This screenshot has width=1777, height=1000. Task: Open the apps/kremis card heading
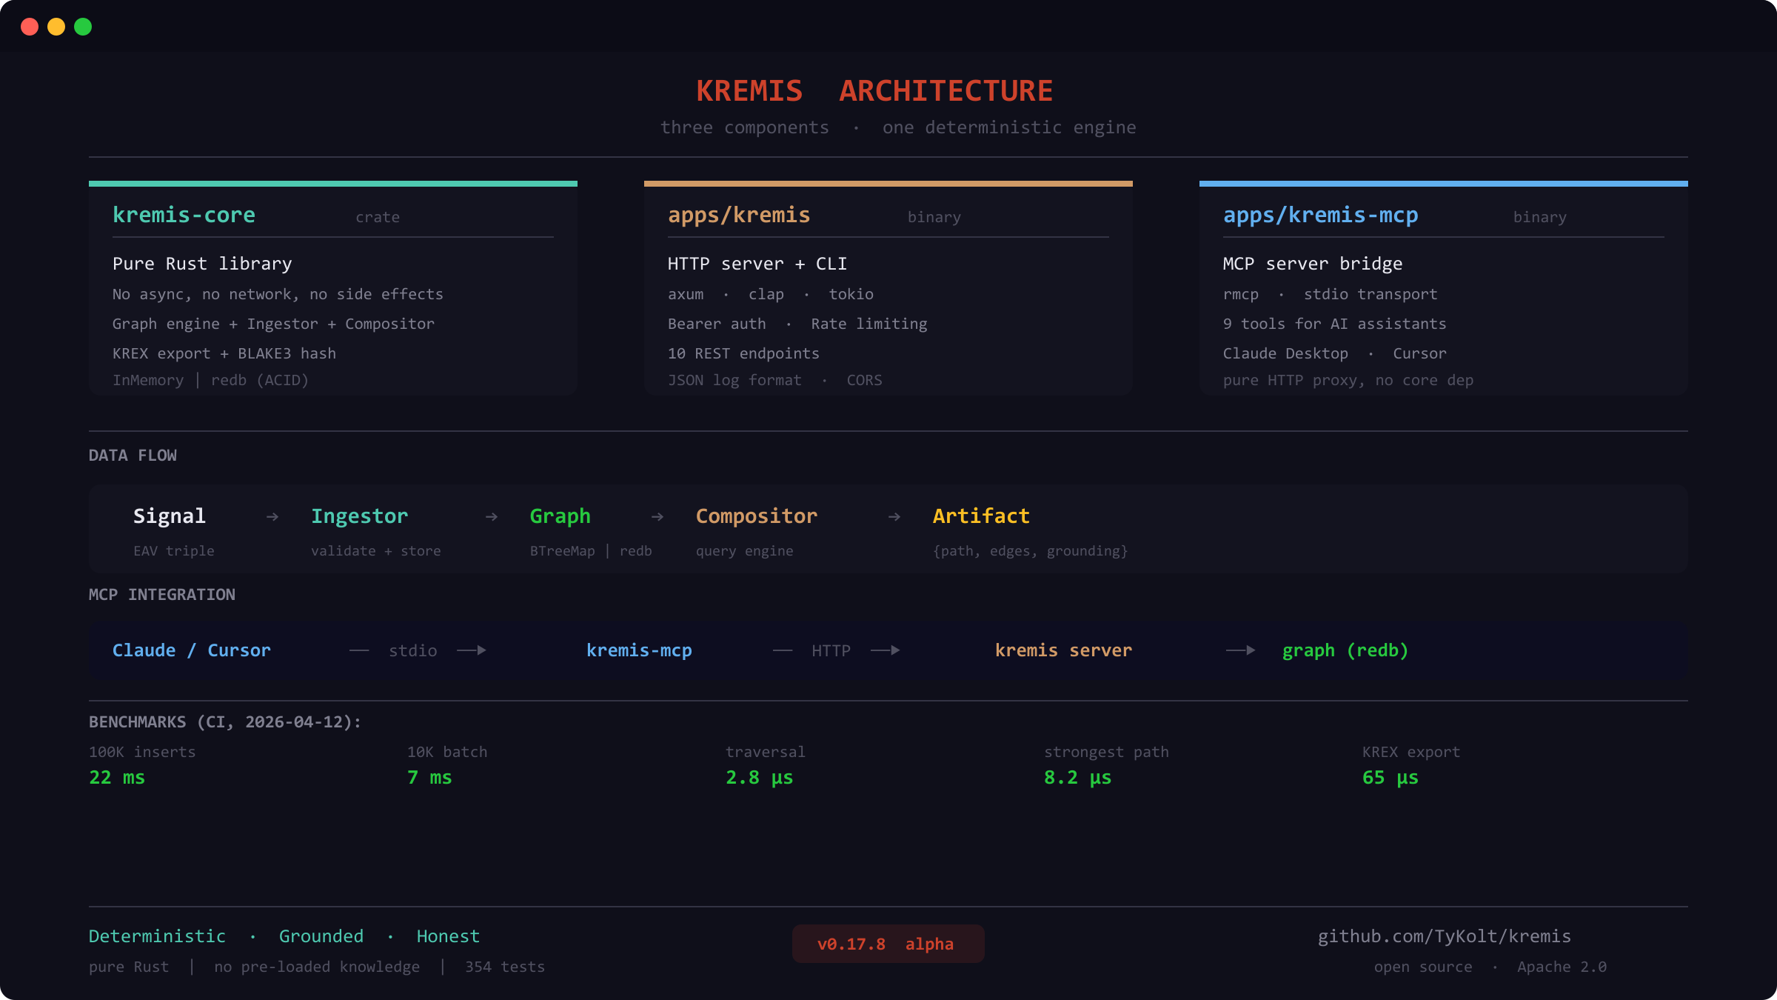pos(739,215)
